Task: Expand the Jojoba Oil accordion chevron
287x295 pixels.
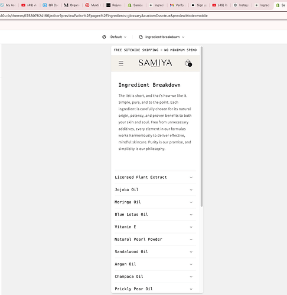Action: click(x=191, y=190)
